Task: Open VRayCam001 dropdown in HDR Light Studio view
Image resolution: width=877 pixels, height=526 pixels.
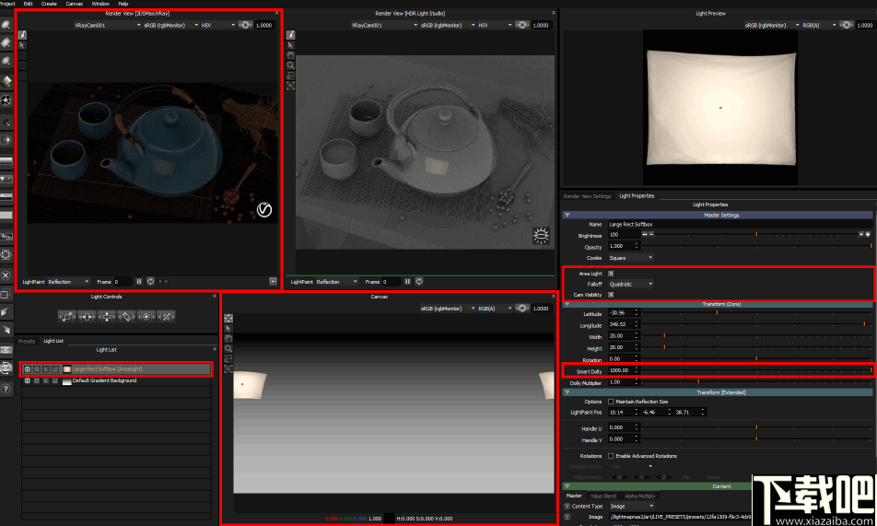Action: (384, 25)
